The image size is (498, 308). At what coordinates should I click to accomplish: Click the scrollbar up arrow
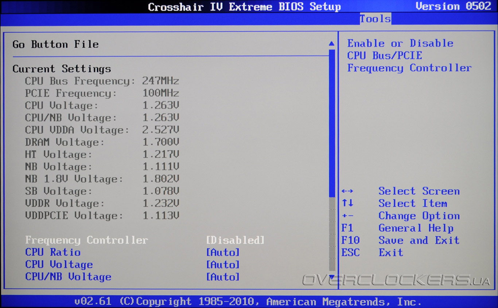(x=331, y=44)
